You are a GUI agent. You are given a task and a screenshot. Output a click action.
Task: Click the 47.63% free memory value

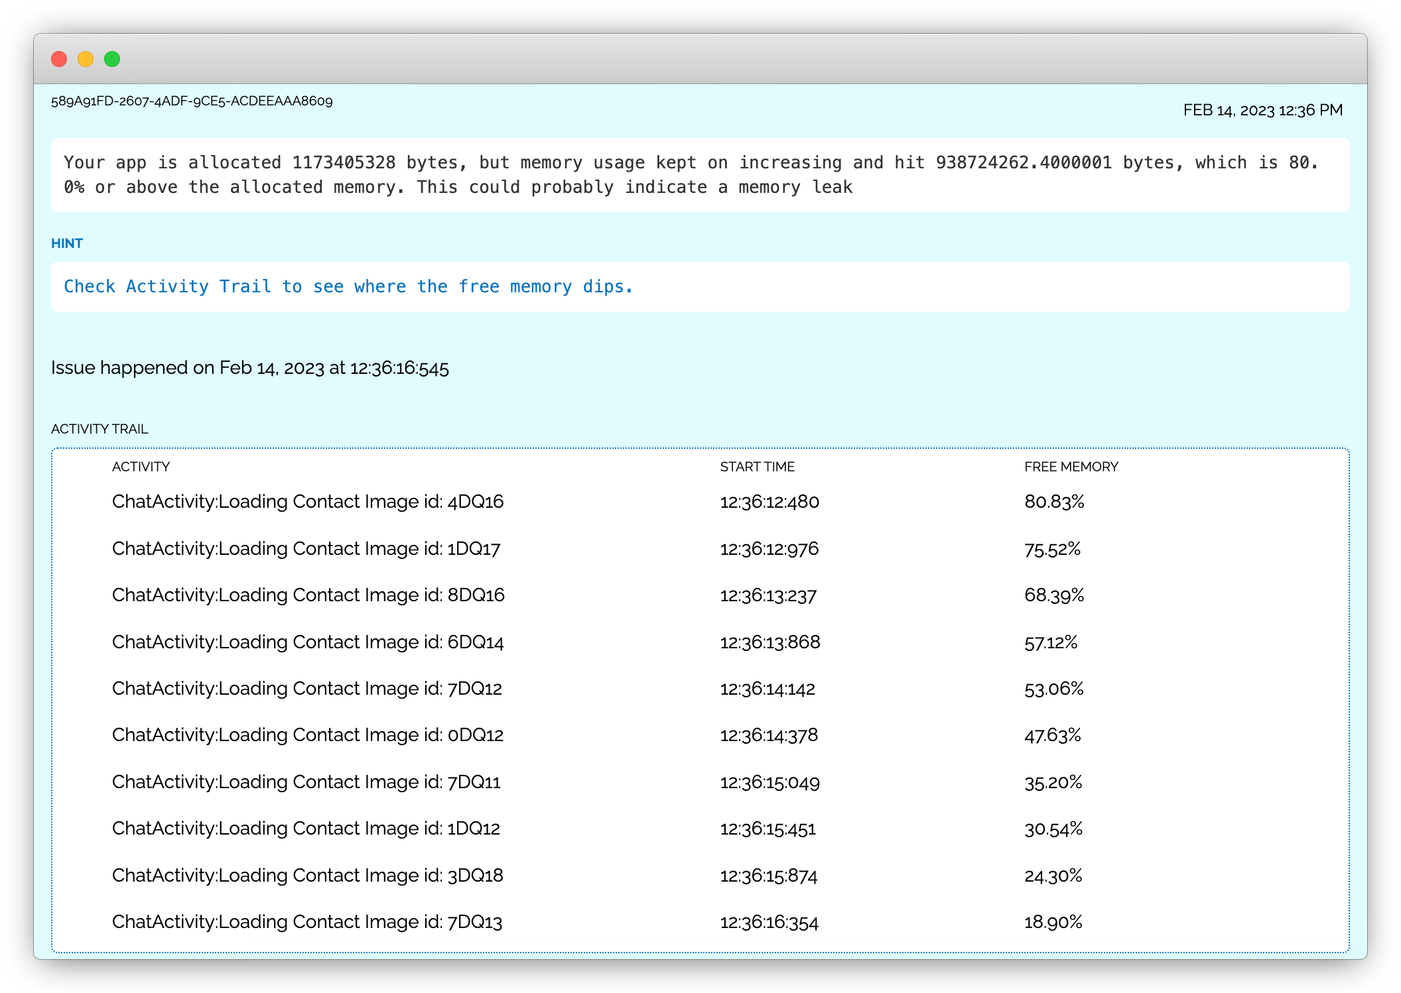click(1052, 735)
